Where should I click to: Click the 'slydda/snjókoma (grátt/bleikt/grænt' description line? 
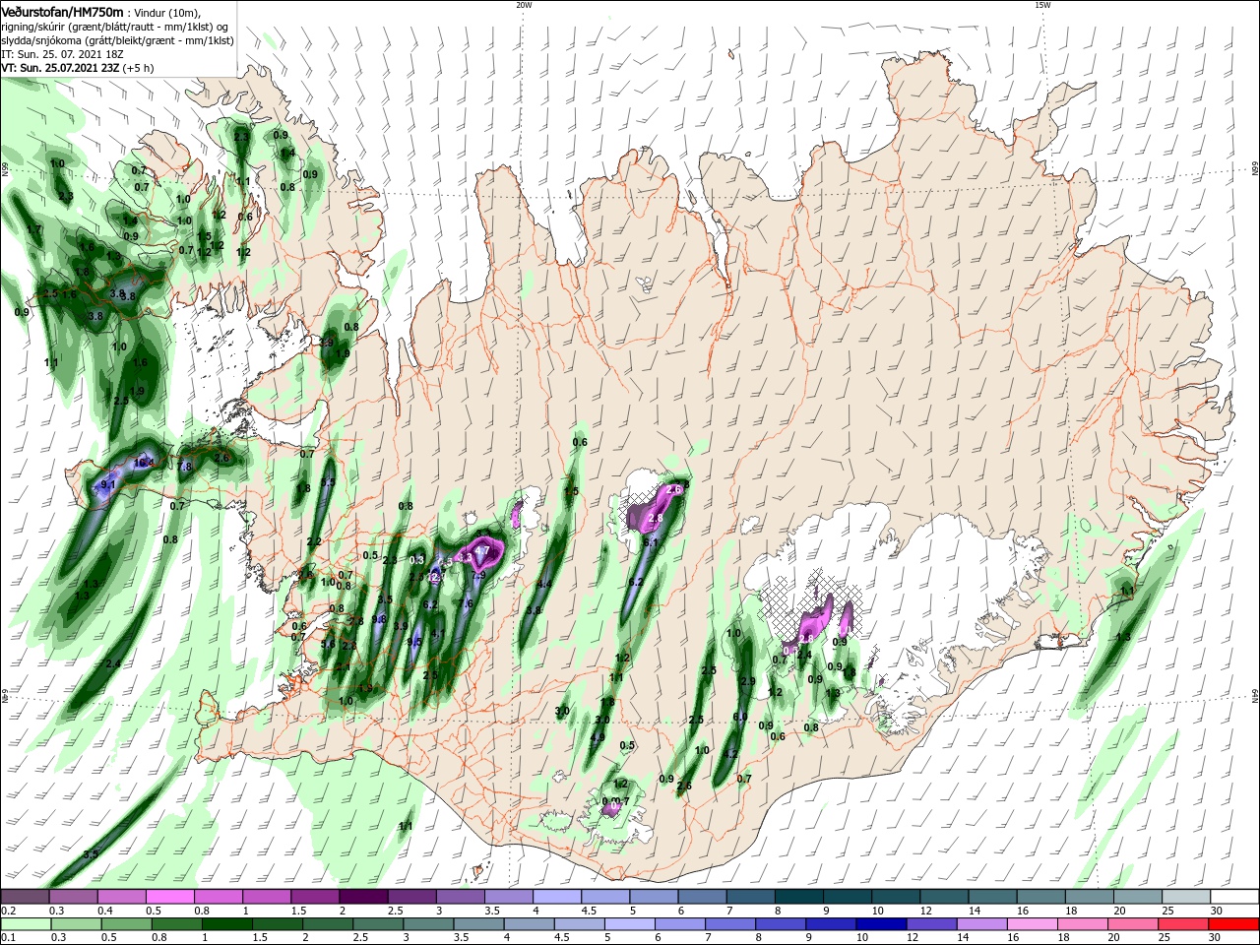(x=116, y=40)
